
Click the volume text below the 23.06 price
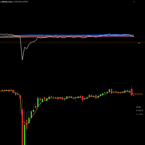click(x=139, y=110)
